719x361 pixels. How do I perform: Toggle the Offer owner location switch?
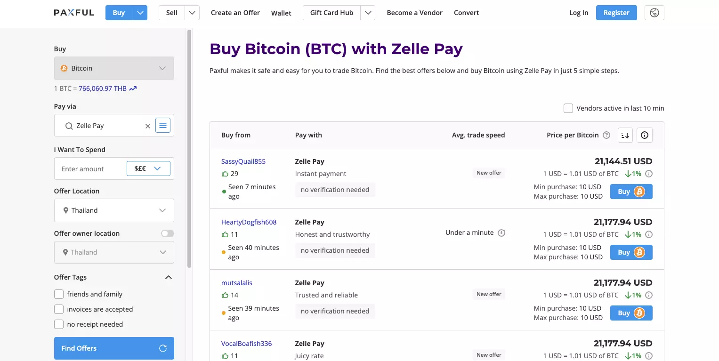[x=167, y=233]
